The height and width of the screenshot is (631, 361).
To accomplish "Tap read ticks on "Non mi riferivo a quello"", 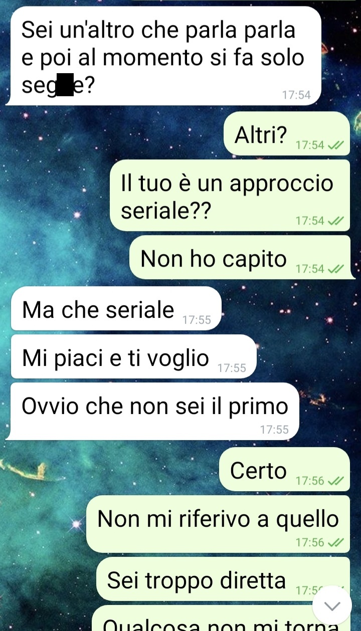I will 335,542.
